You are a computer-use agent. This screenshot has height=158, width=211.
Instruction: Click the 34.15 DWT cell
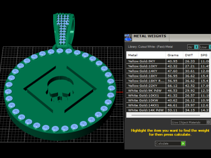click(x=191, y=110)
